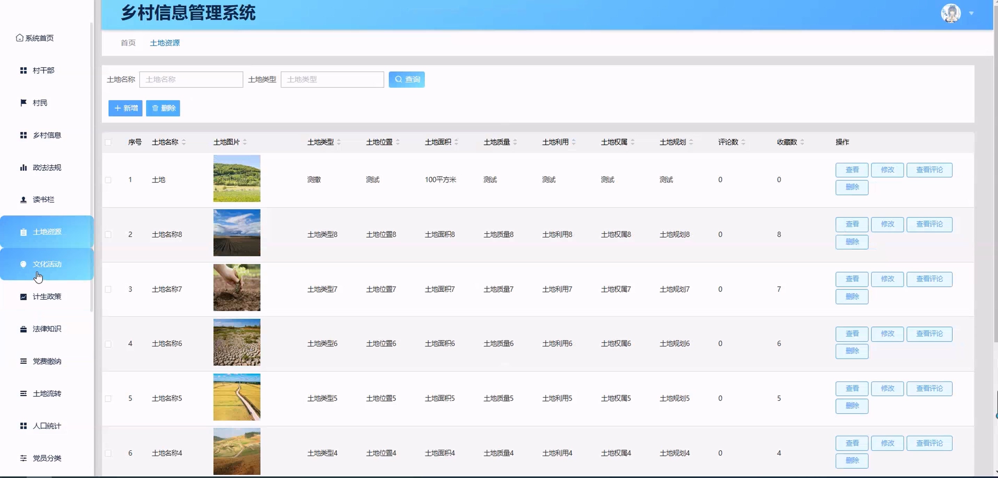
Task: Sort by the 土地面积 column arrows
Action: click(x=457, y=142)
